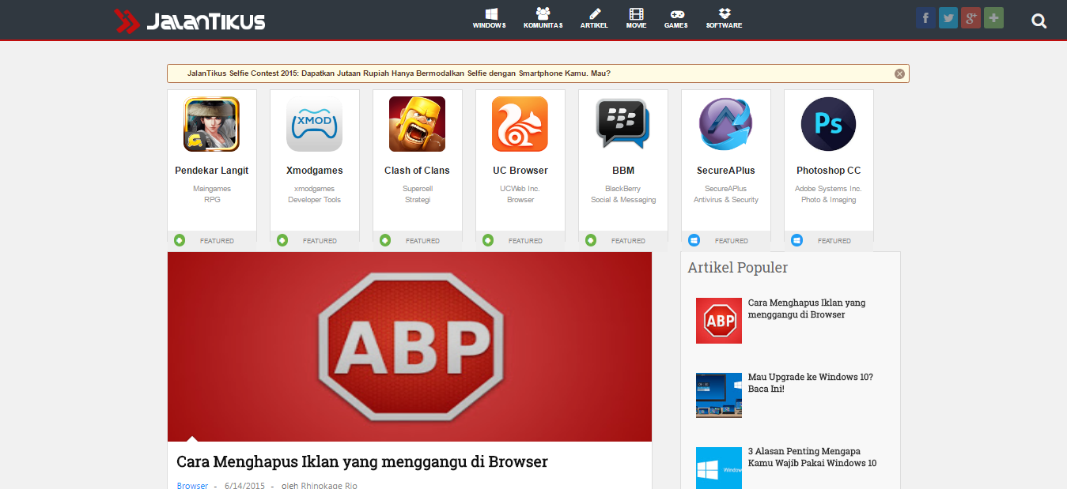This screenshot has width=1067, height=489.
Task: Click Maingames developer text
Action: point(212,189)
